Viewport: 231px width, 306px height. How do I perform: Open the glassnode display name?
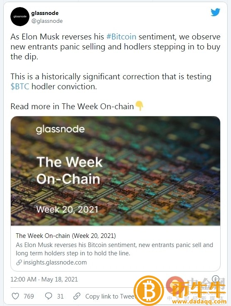point(45,13)
